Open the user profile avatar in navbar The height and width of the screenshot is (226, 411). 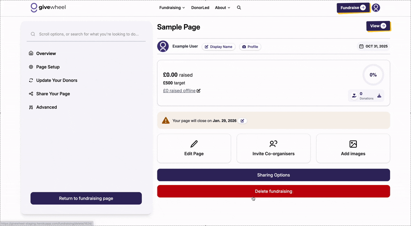pos(376,8)
